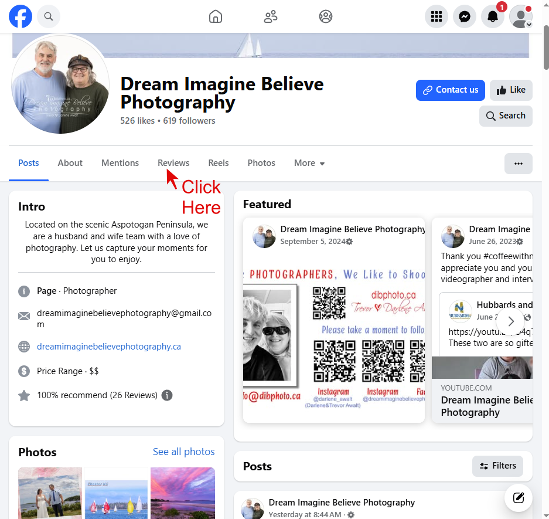Switch to the About tab
Screen dimensions: 549x519
pyautogui.click(x=70, y=163)
